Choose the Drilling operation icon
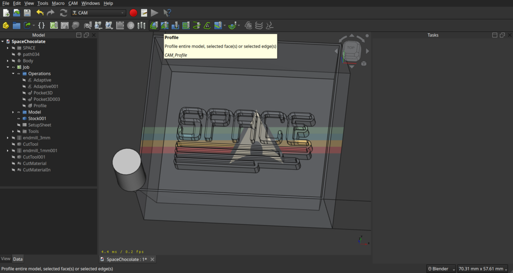Image resolution: width=513 pixels, height=273 pixels. click(175, 25)
